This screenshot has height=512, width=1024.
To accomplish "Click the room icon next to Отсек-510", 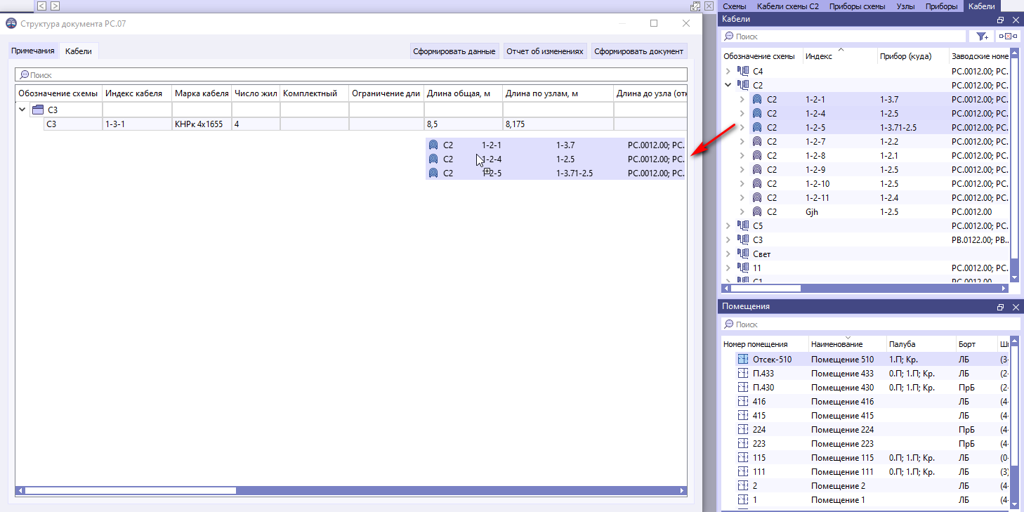I will [742, 358].
